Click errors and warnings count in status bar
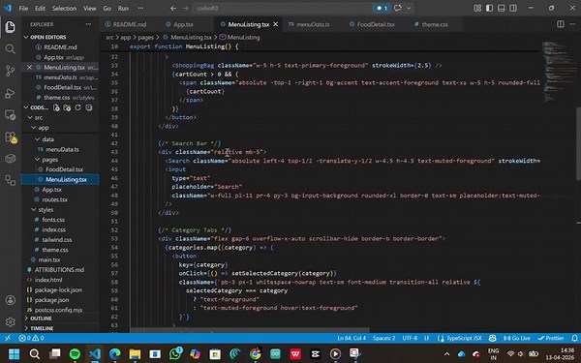This screenshot has height=363, width=581. 31,338
